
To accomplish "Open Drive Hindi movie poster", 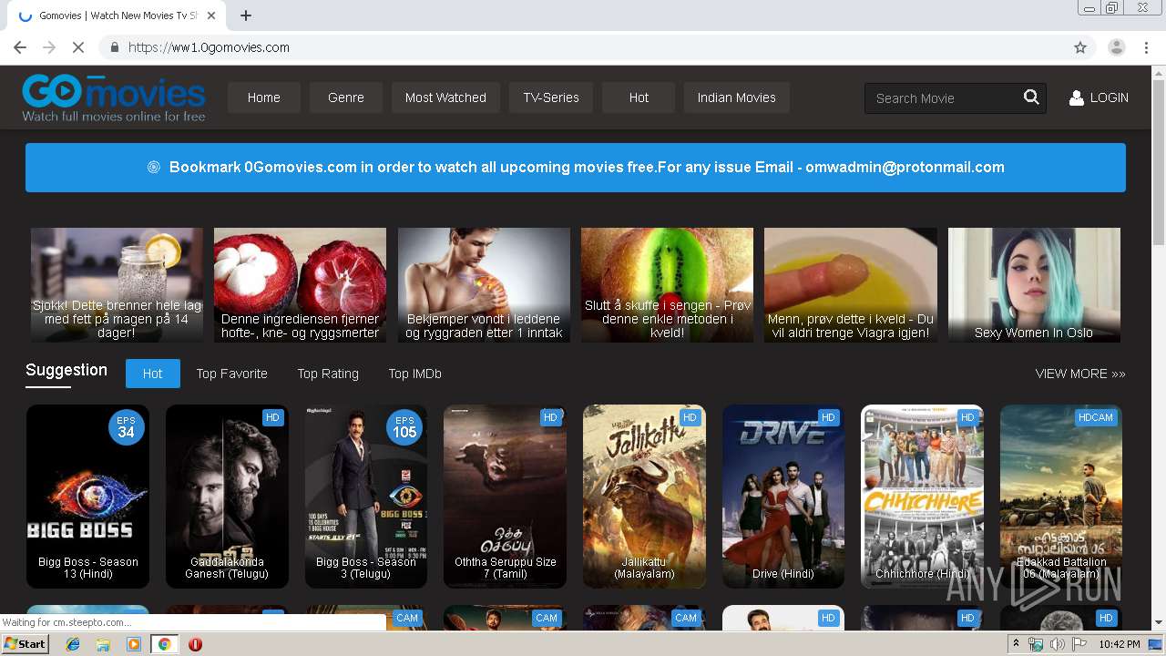I will (783, 497).
